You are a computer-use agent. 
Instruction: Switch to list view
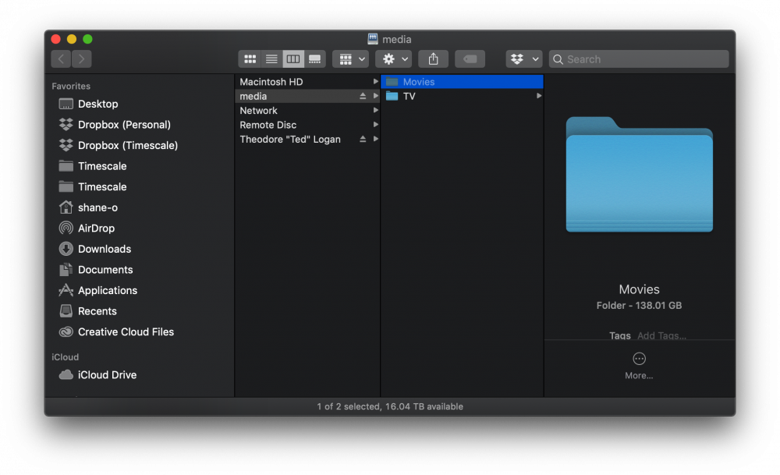pos(271,59)
